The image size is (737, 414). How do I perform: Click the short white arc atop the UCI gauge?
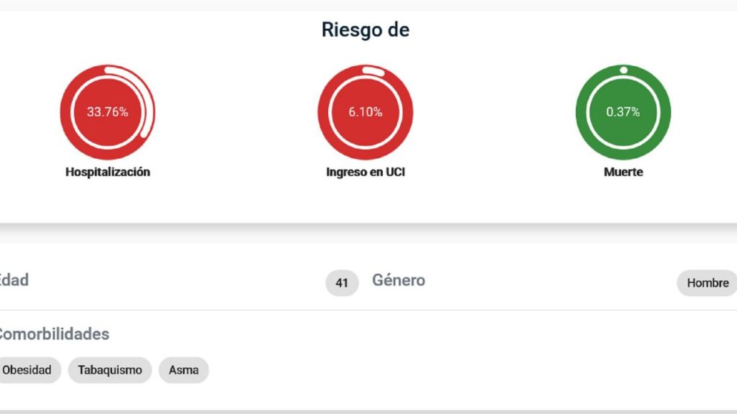372,70
